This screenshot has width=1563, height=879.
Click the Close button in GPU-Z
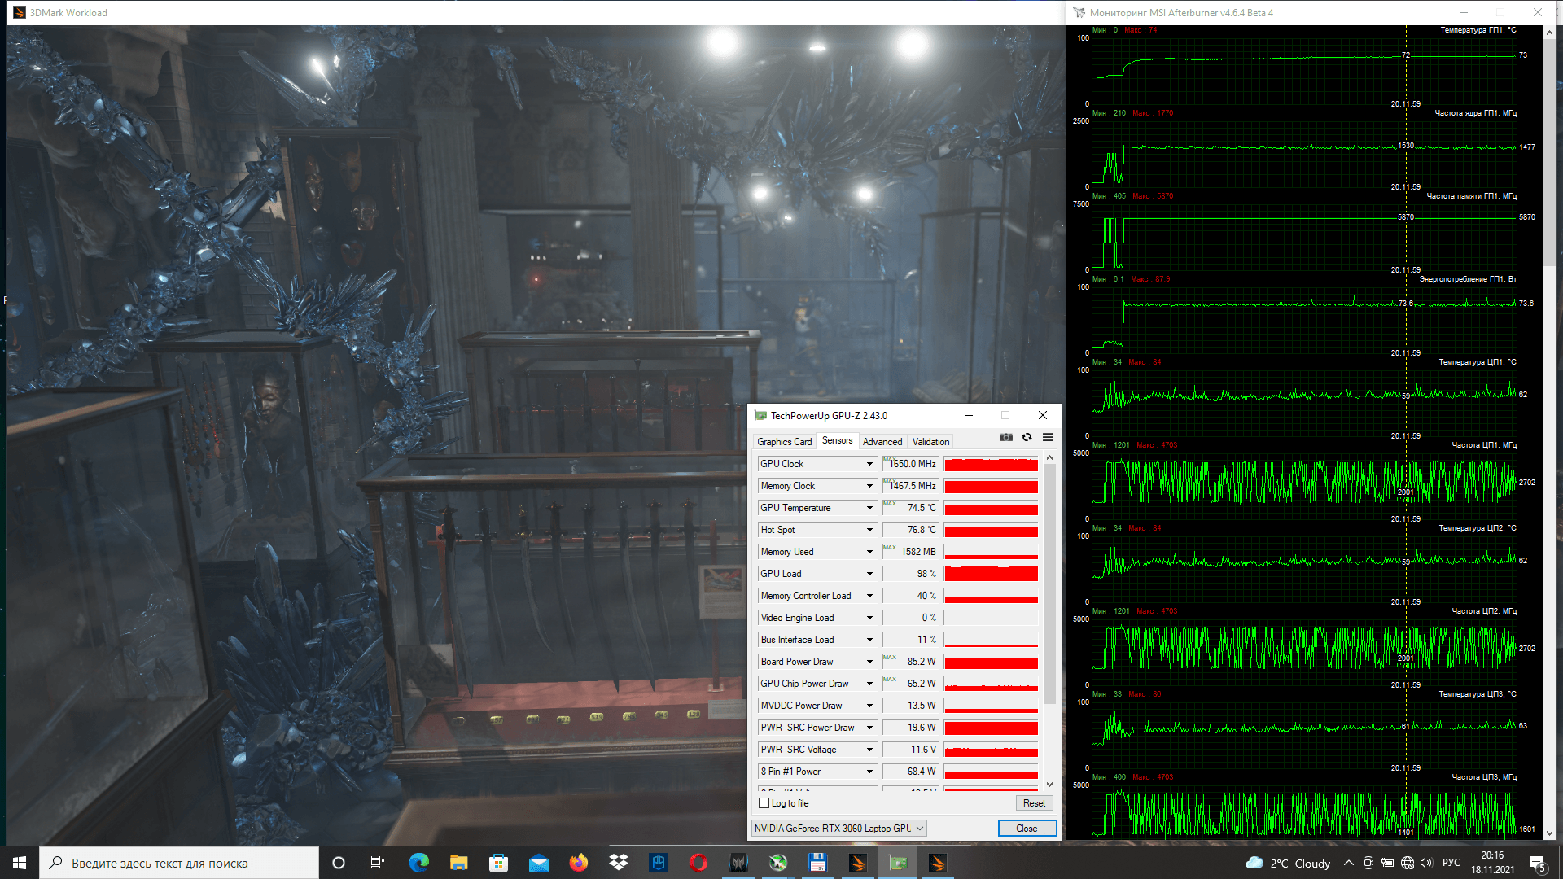click(1027, 829)
